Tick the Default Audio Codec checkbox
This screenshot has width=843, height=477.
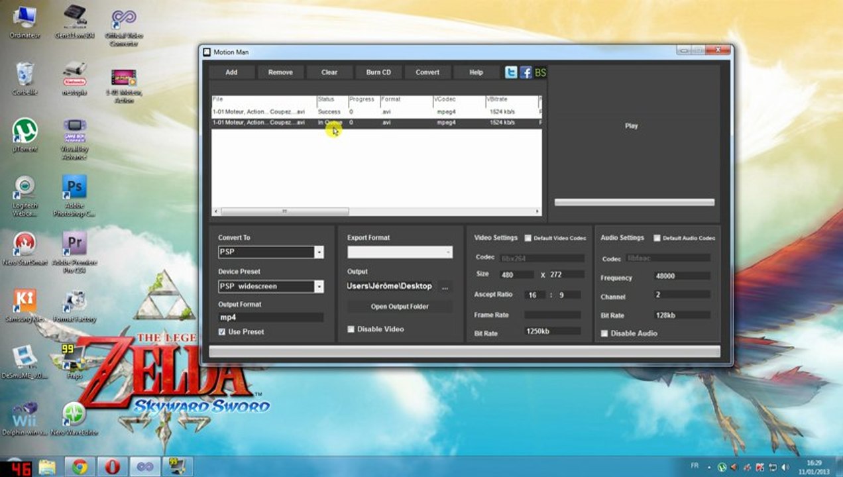pos(657,238)
